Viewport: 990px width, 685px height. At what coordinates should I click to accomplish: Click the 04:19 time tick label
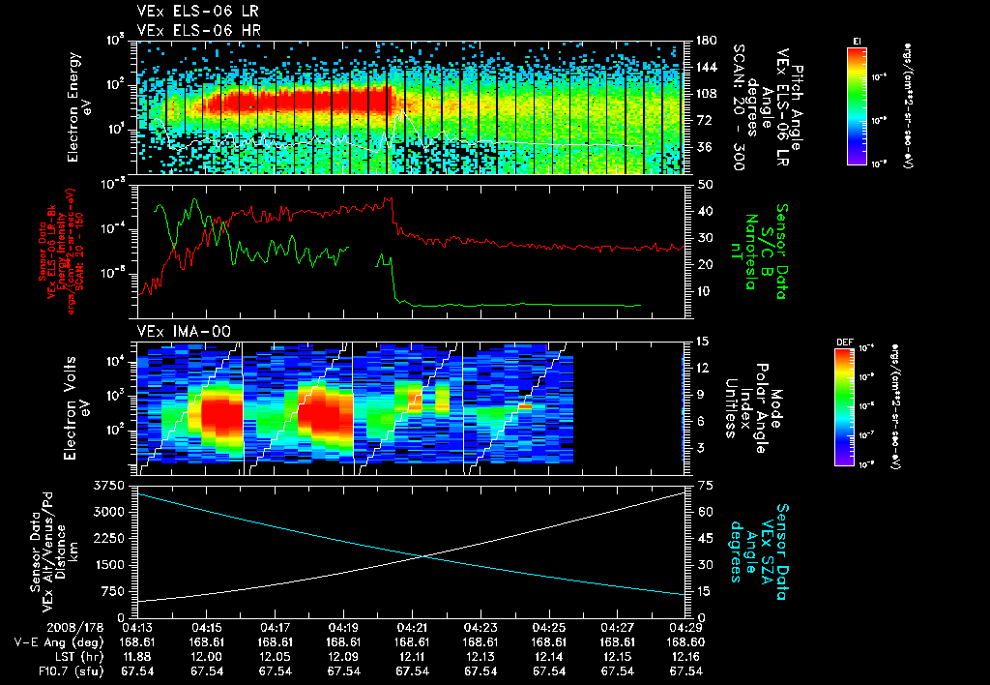[343, 628]
